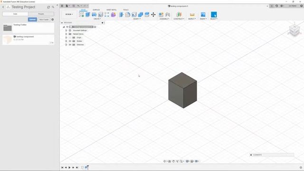Expand Named Views node
Viewport: 304px width, 171px height.
[x=66, y=34]
